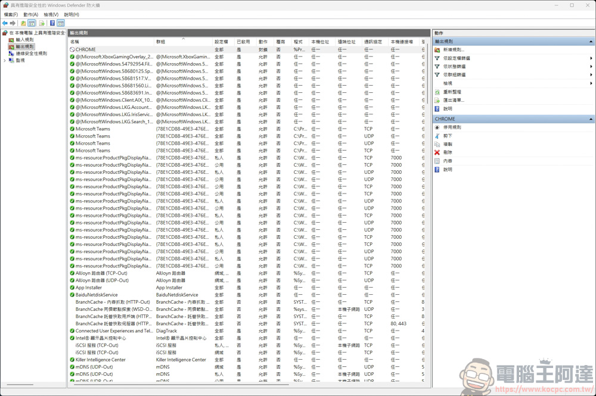The height and width of the screenshot is (396, 596).
Task: Select the @{Microsoft.XboxGamingOverlay_2... rule
Action: point(247,57)
